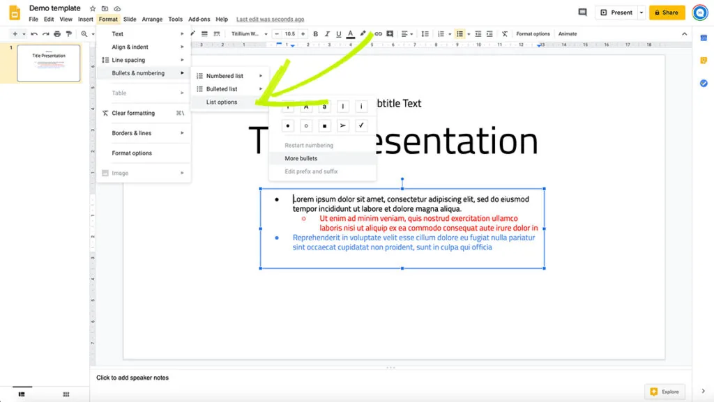Viewport: 714px width, 402px height.
Task: Star the Demo template document
Action: point(93,8)
